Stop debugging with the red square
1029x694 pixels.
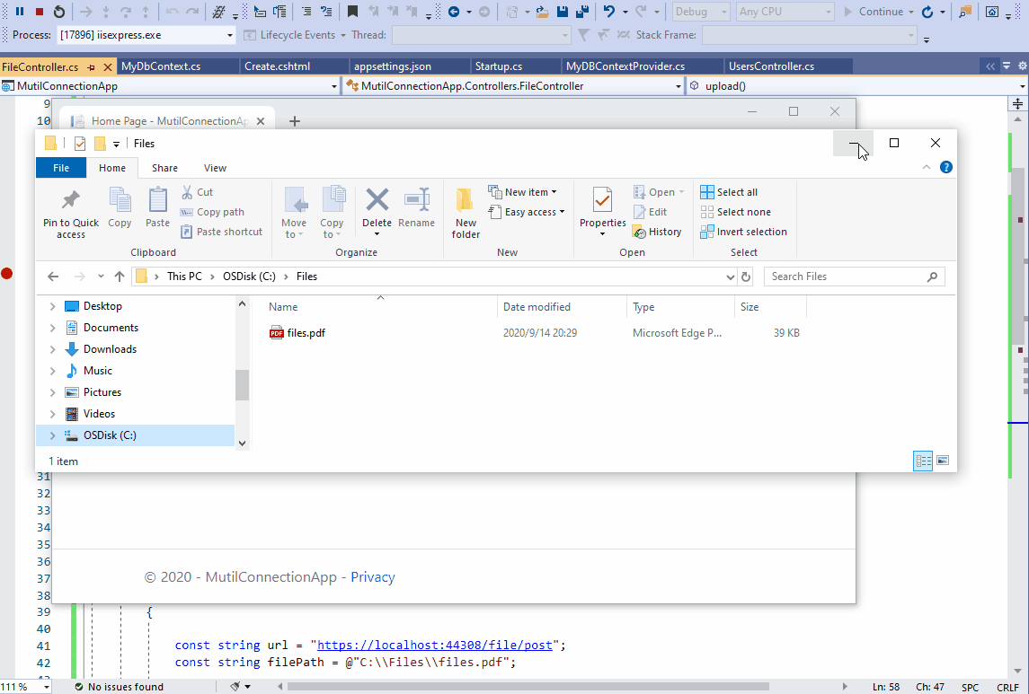[40, 11]
